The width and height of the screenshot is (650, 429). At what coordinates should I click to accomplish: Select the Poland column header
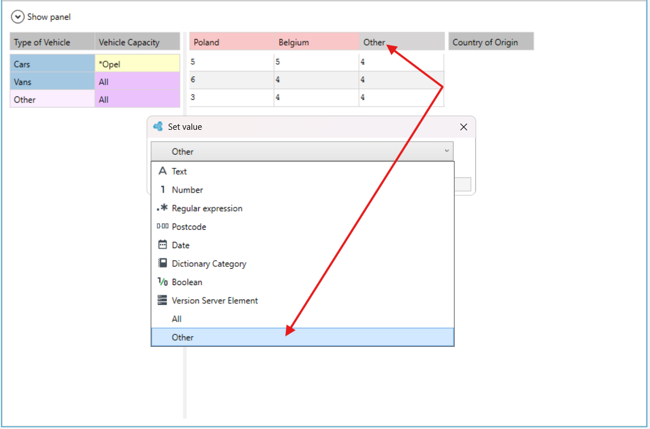232,42
